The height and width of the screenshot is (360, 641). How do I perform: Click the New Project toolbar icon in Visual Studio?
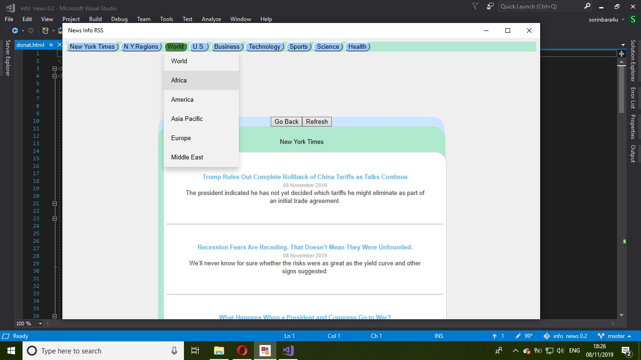pos(46,30)
